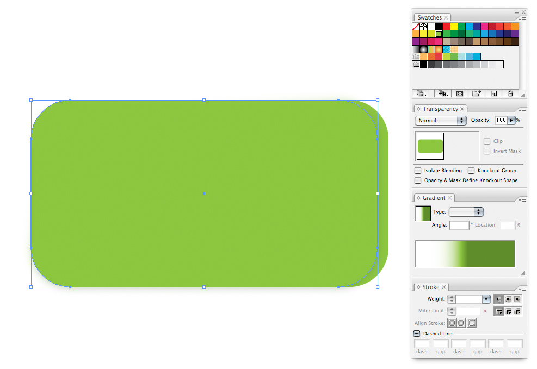Click the first dash input field

point(422,343)
